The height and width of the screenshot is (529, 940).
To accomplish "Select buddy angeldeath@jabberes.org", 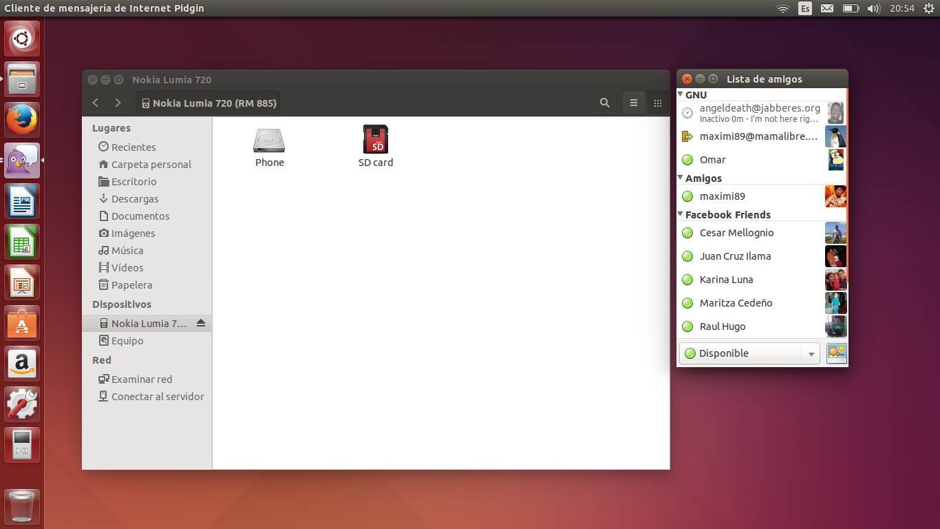I will pyautogui.click(x=761, y=113).
